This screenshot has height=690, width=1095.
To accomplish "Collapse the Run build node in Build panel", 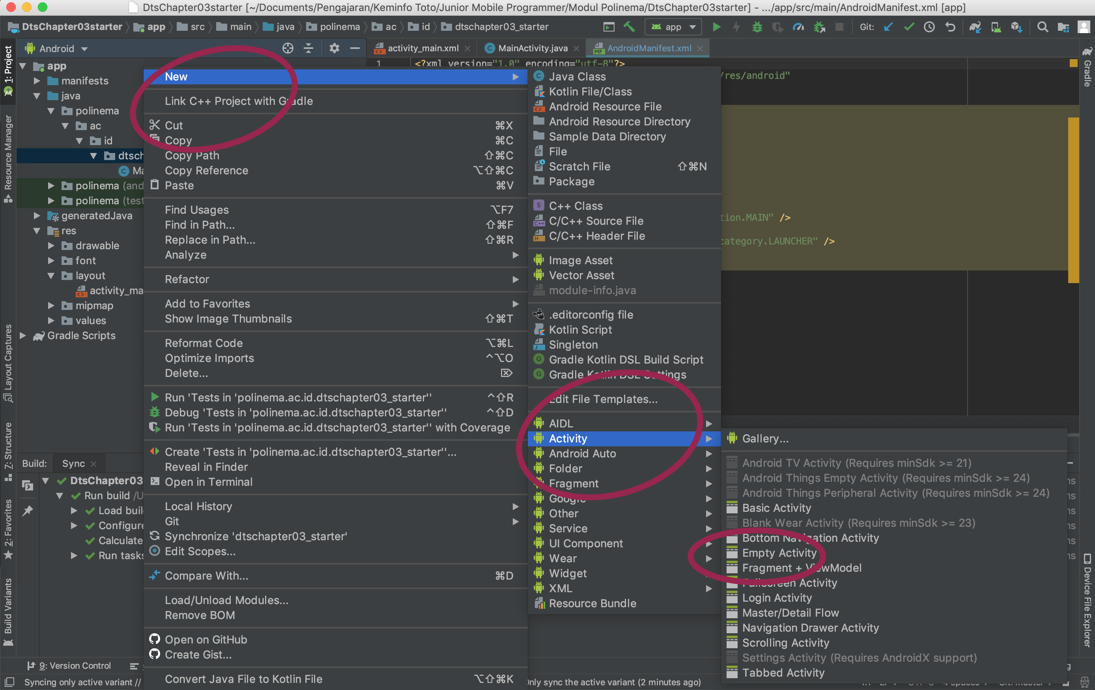I will [60, 496].
